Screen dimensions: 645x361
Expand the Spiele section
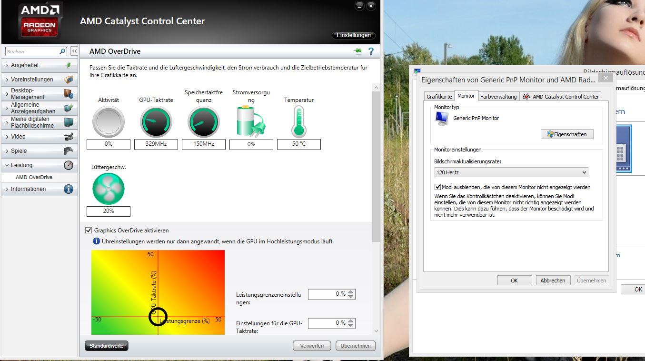click(x=7, y=151)
